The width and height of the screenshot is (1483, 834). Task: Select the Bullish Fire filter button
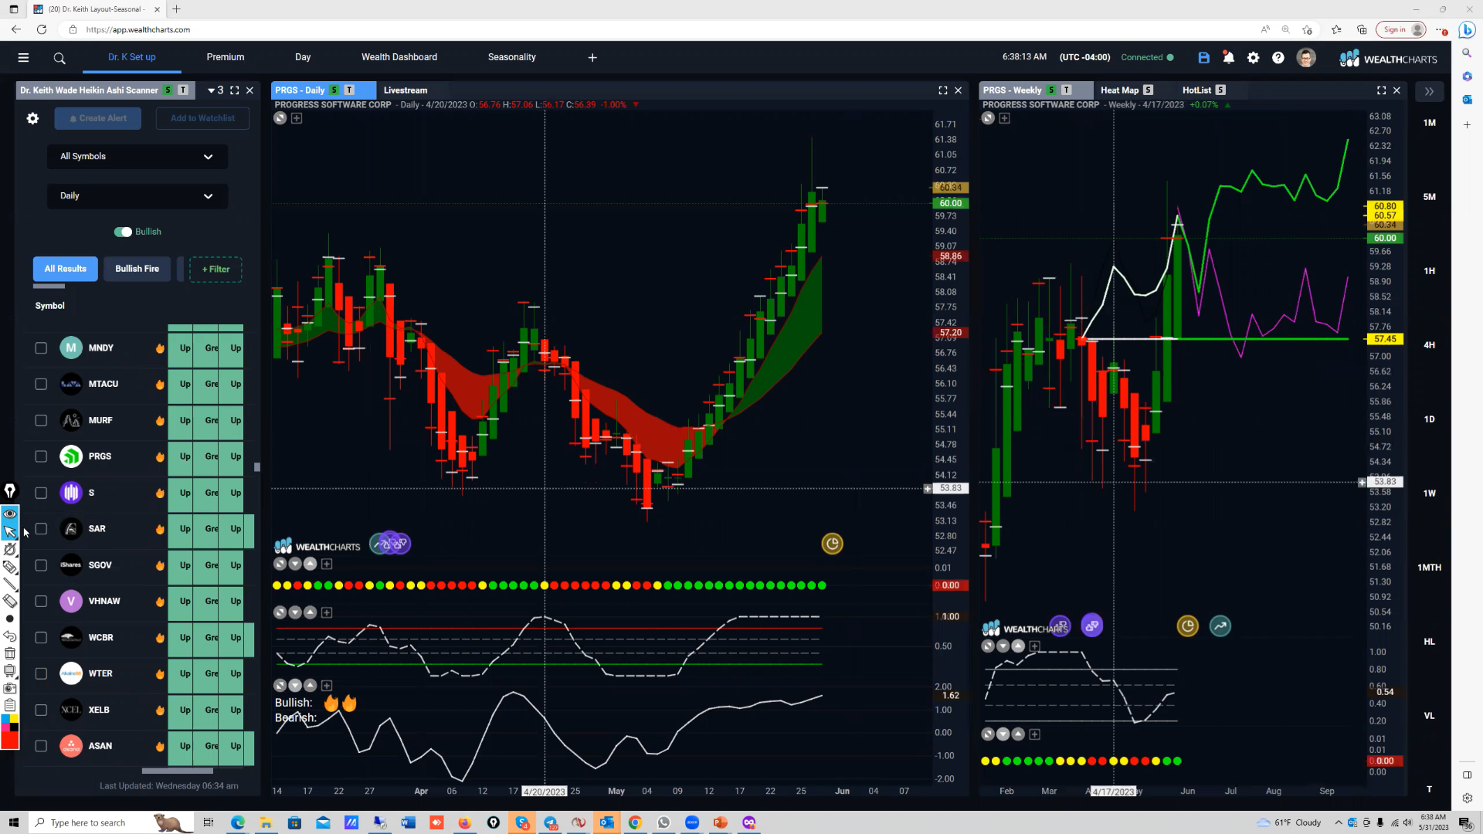pyautogui.click(x=137, y=269)
